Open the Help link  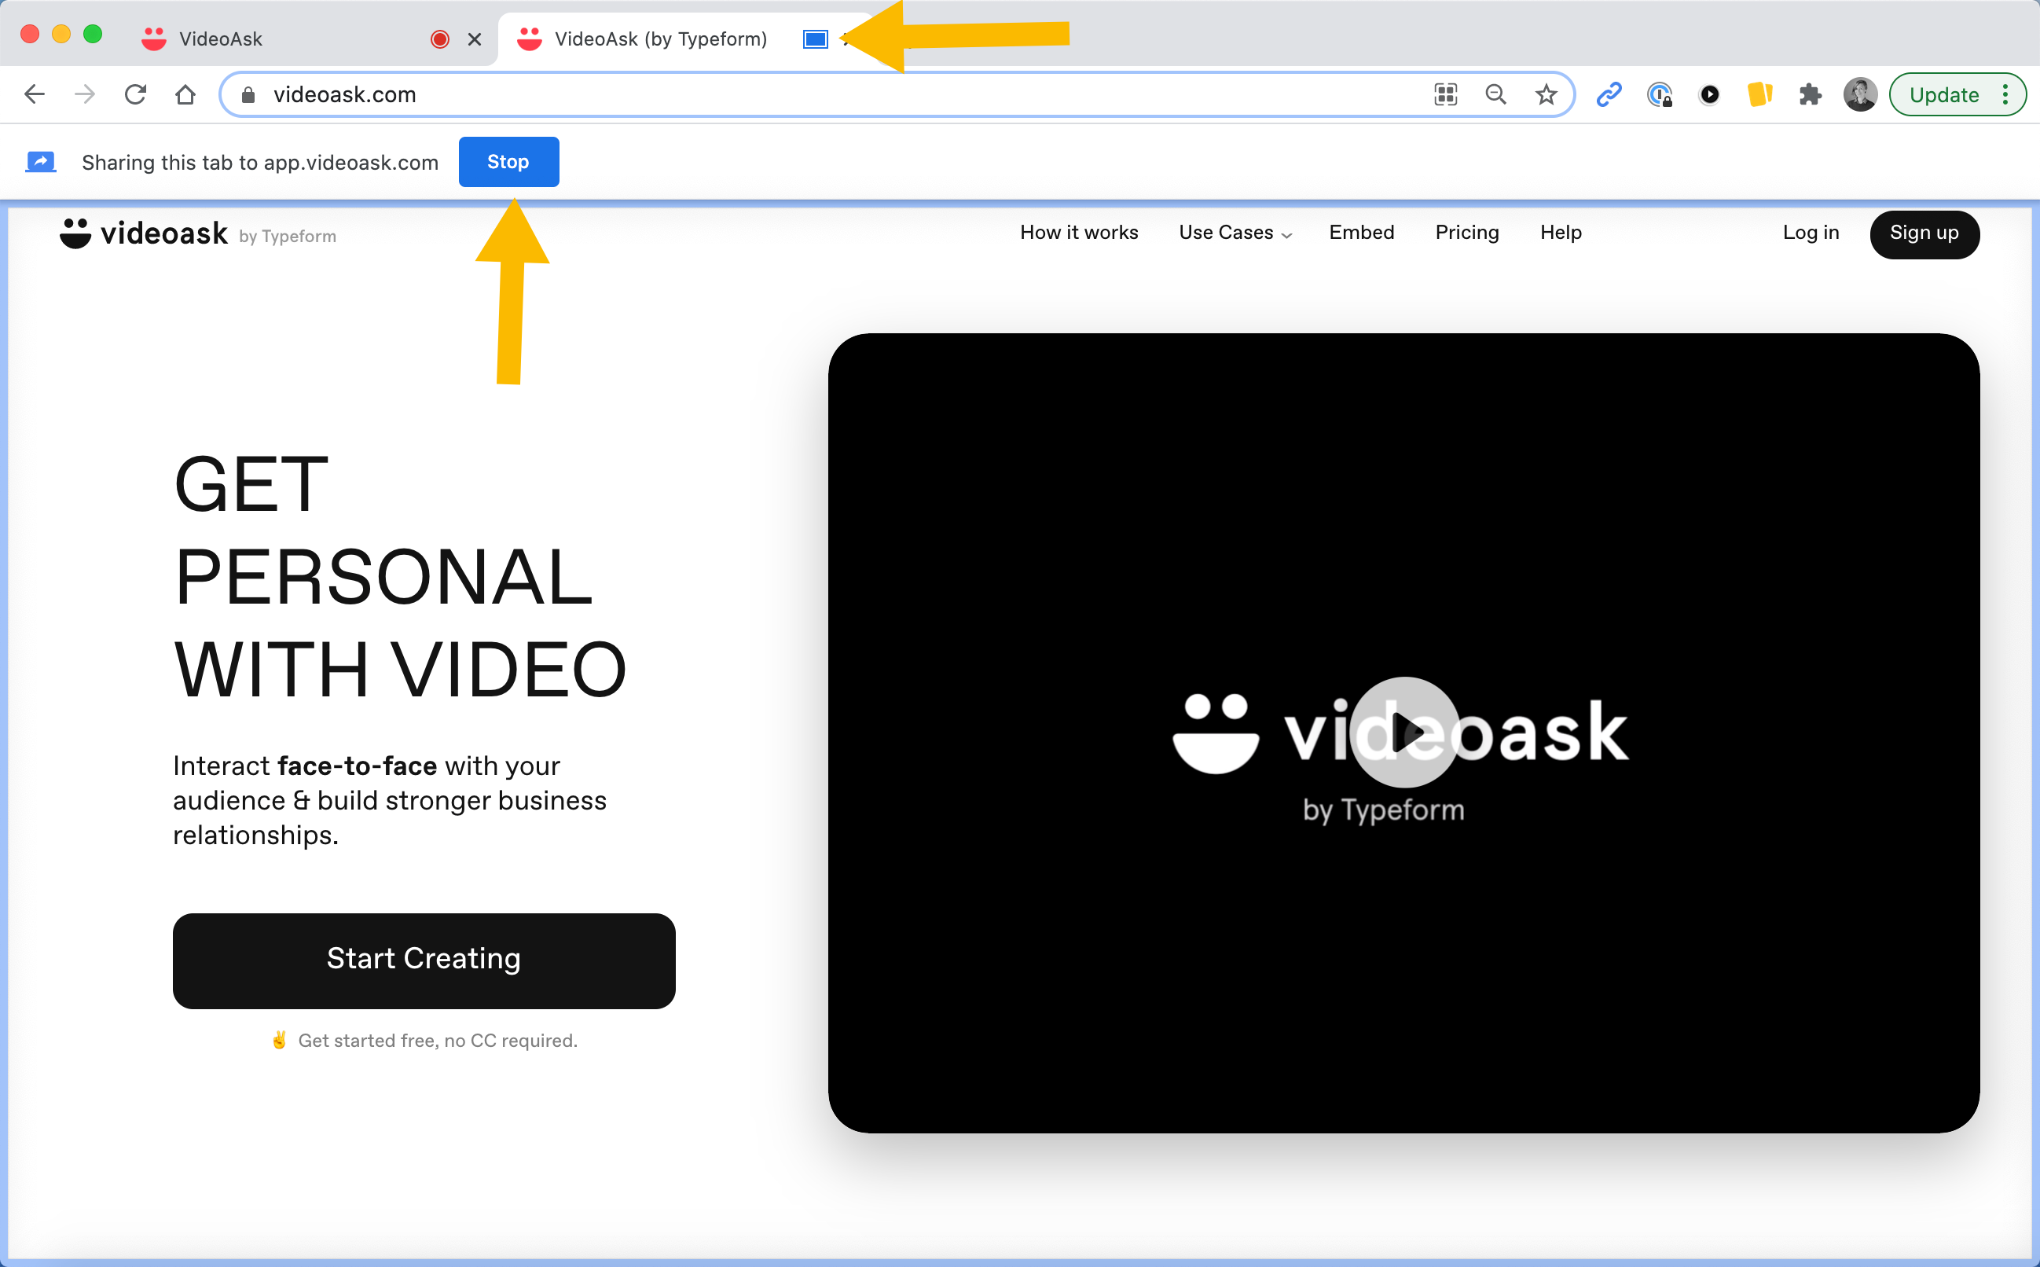1561,232
